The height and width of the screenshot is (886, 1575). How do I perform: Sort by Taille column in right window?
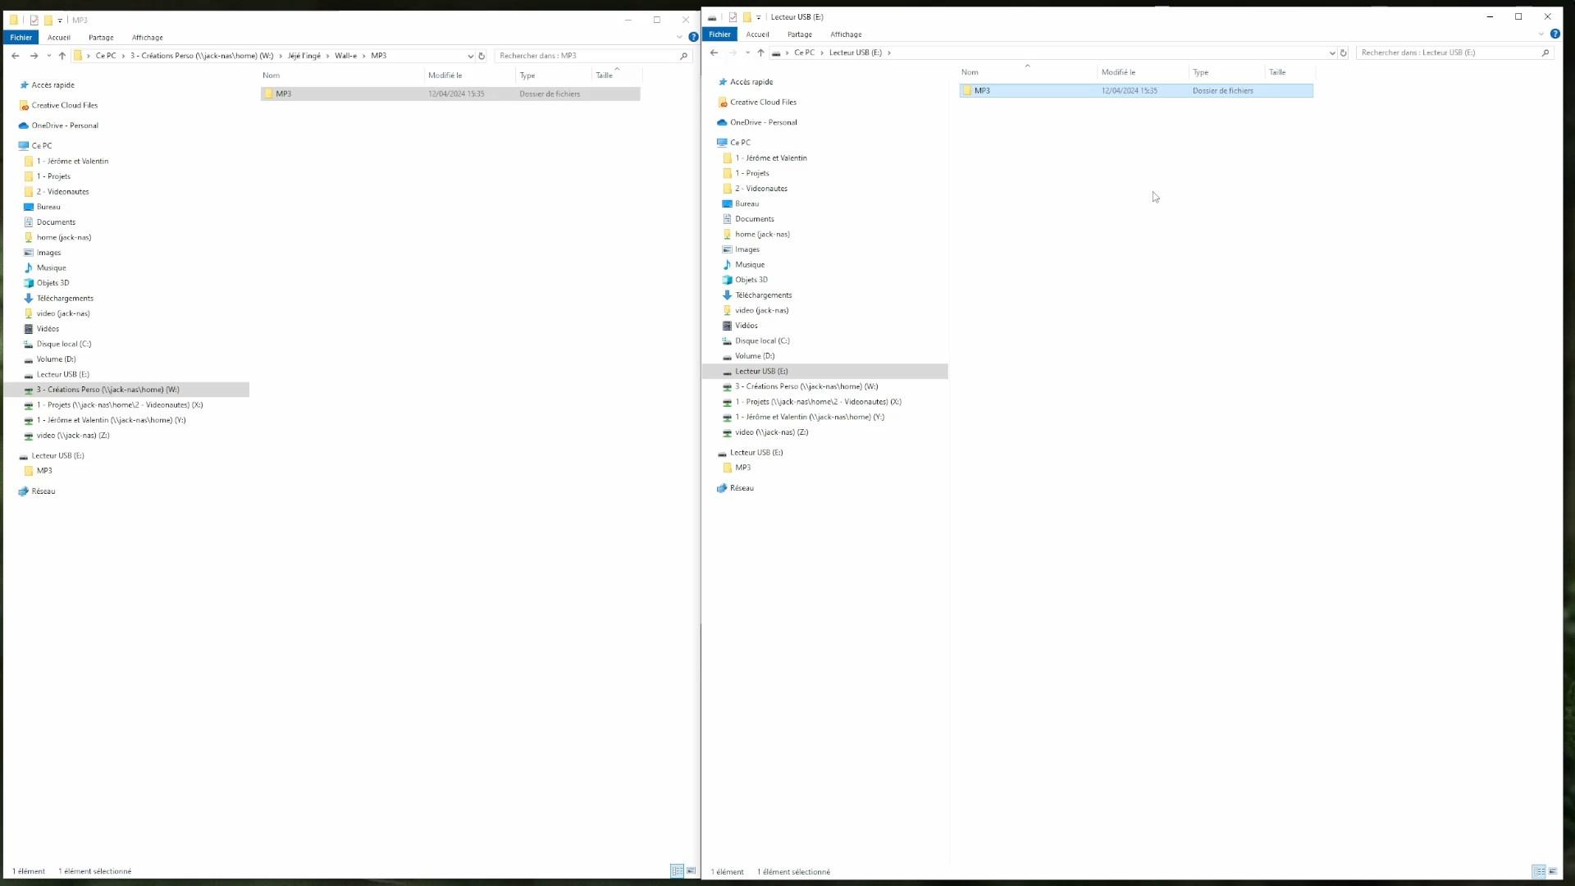(1289, 72)
